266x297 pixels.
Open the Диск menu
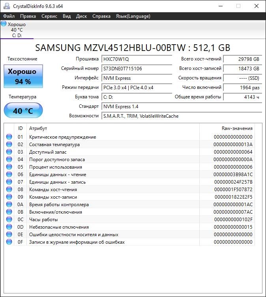(x=81, y=16)
